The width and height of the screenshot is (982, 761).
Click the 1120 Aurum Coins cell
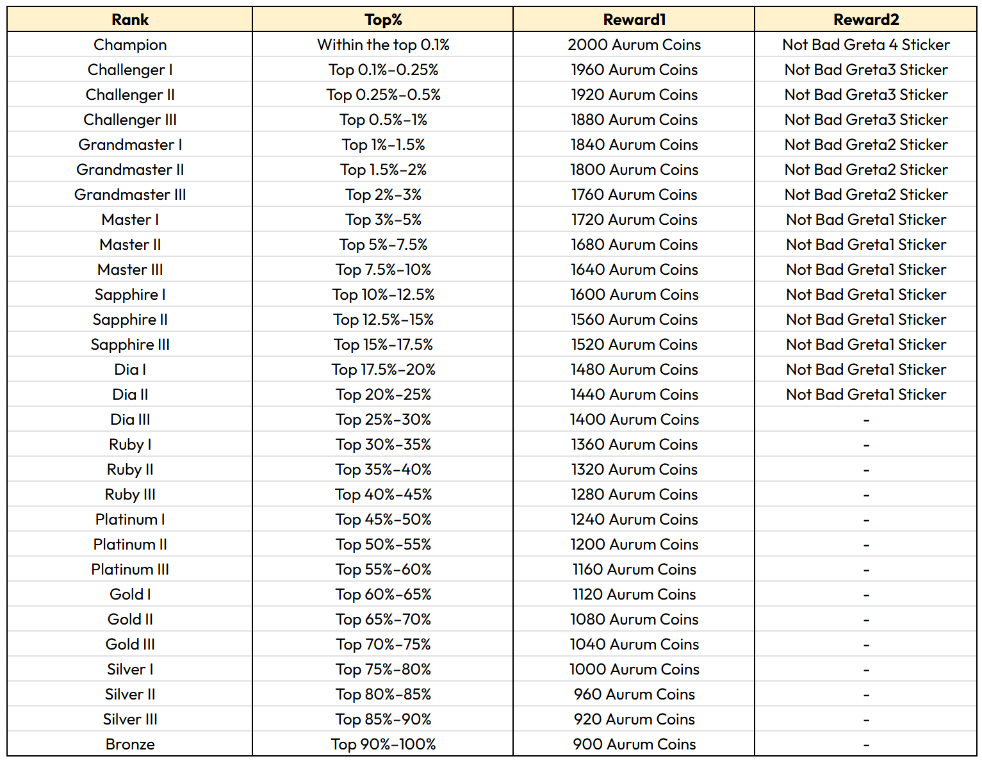click(x=634, y=594)
